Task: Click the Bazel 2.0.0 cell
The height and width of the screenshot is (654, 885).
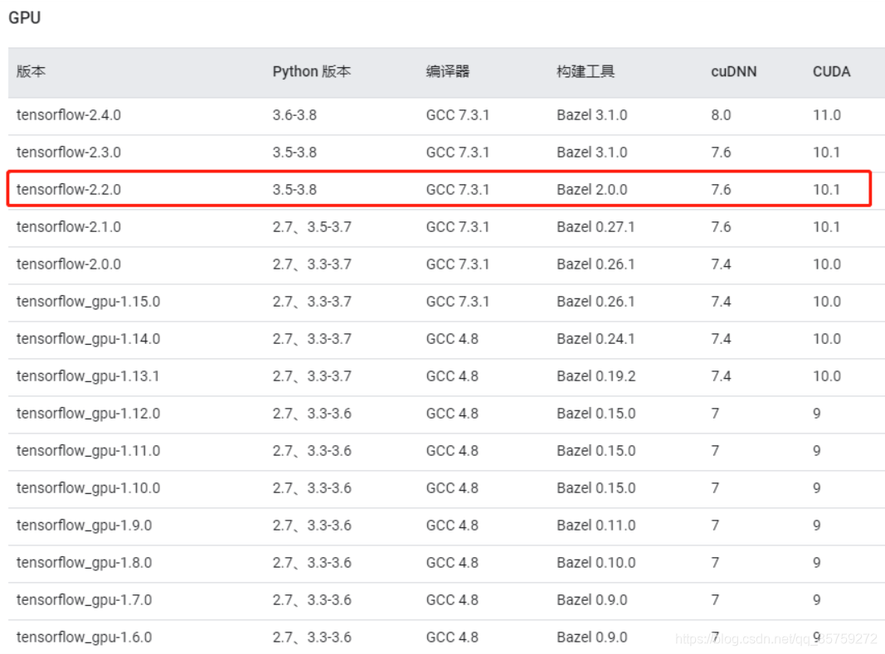Action: pos(592,190)
